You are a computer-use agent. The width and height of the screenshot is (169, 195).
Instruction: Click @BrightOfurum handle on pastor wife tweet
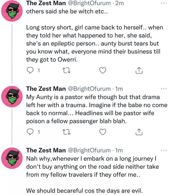pos(89,89)
